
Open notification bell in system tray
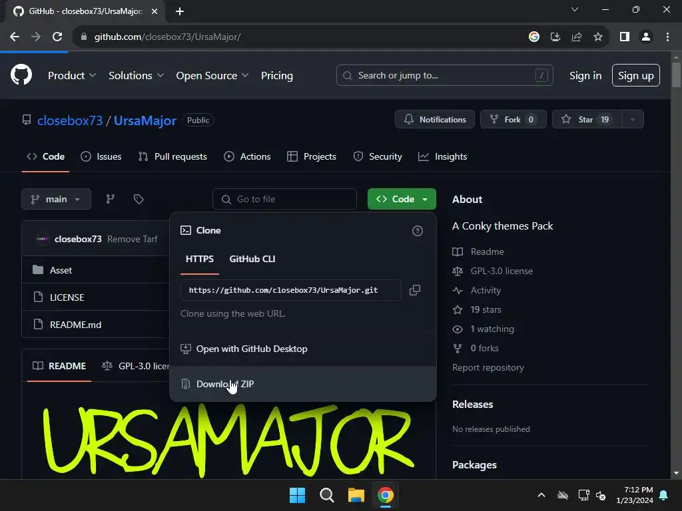(664, 495)
